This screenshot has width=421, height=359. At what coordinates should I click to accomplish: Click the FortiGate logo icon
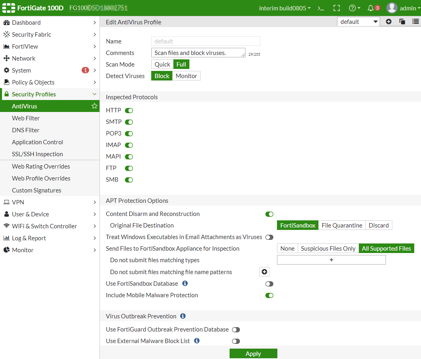pos(9,8)
